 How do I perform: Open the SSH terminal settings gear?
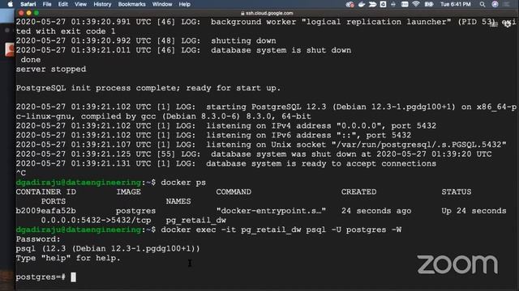[508, 24]
